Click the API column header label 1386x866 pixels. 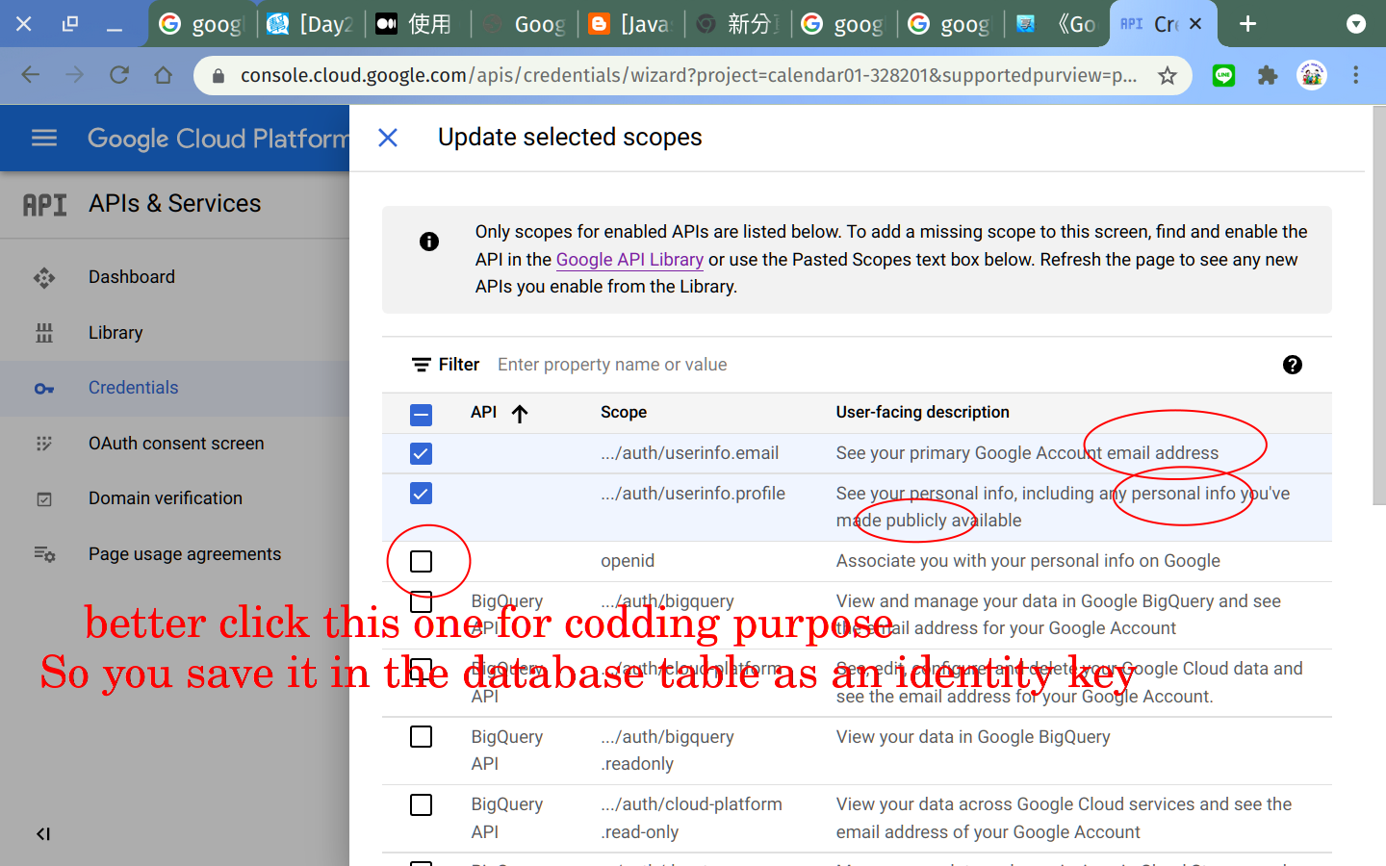point(483,412)
